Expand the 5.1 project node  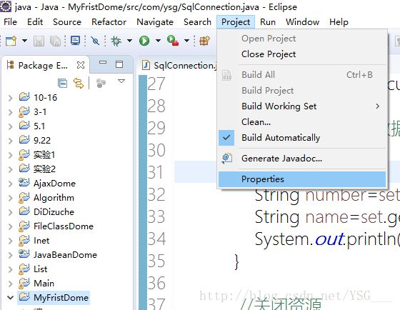(10, 126)
